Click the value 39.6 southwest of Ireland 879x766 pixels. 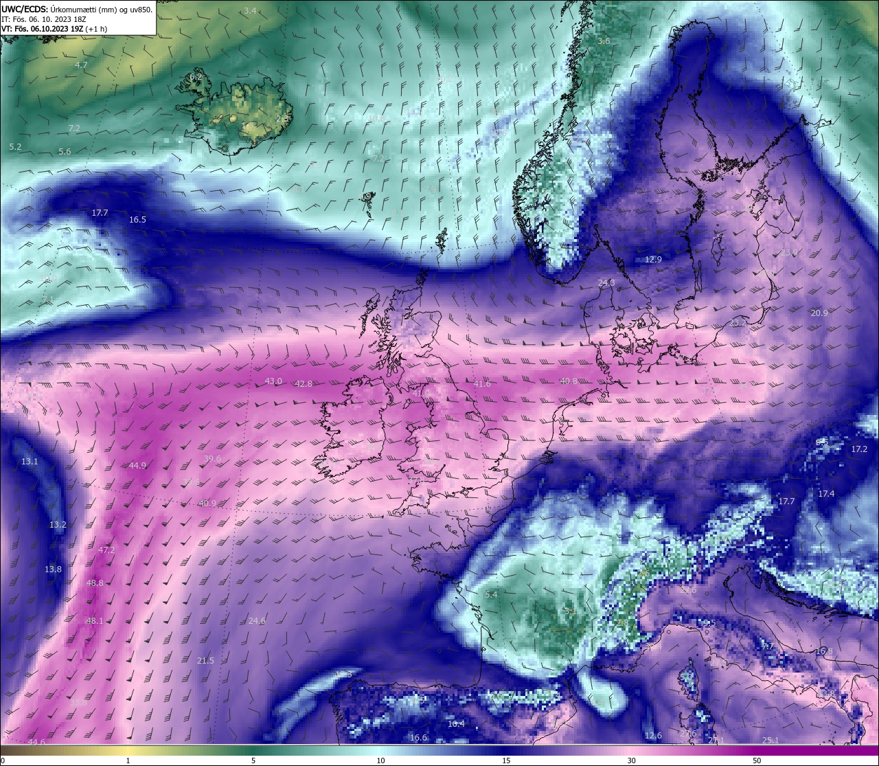pyautogui.click(x=213, y=459)
